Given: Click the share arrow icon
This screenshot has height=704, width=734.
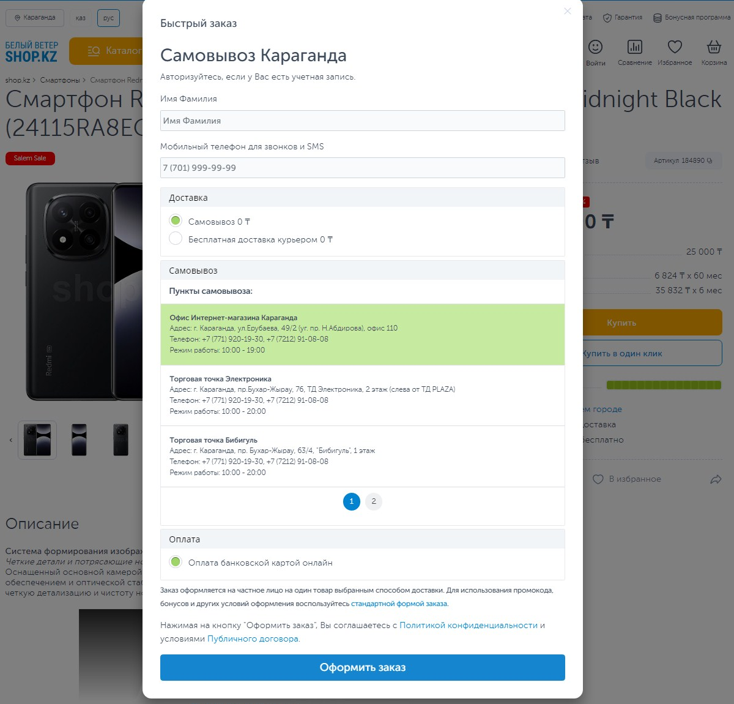Looking at the screenshot, I should (x=716, y=479).
